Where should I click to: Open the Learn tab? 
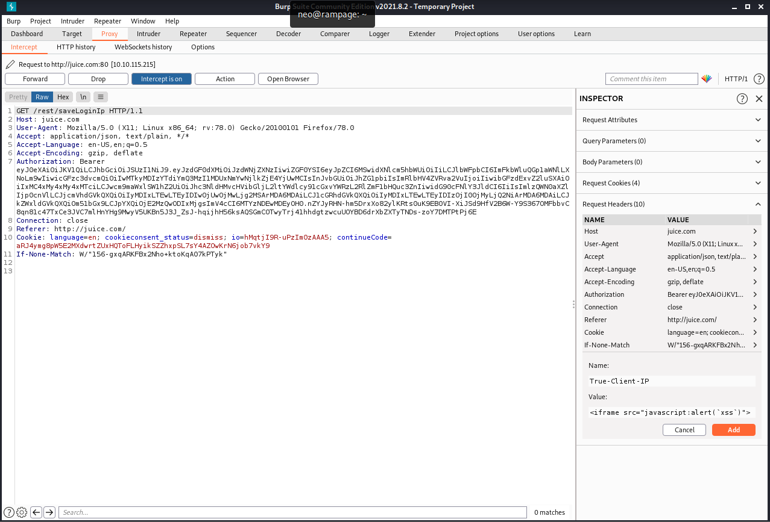tap(582, 34)
